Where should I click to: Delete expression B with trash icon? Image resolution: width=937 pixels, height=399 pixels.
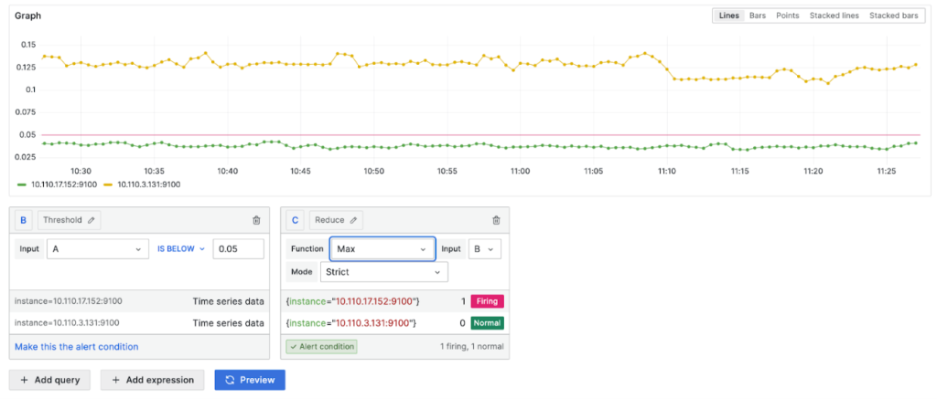[x=255, y=220]
